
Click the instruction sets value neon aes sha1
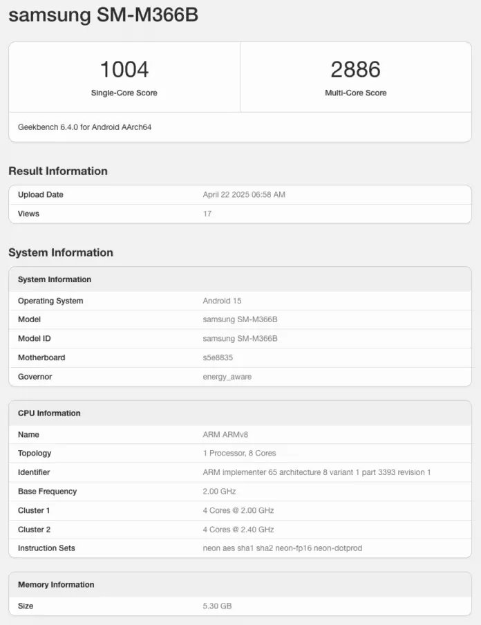pyautogui.click(x=282, y=548)
